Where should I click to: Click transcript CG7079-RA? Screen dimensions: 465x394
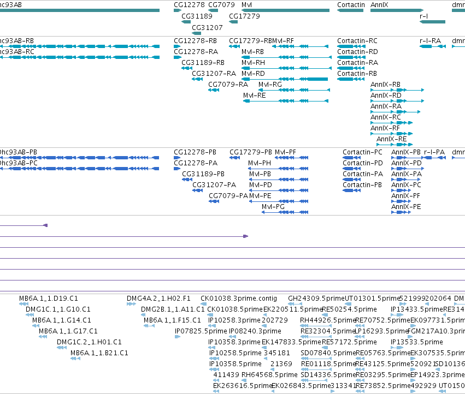(x=214, y=90)
